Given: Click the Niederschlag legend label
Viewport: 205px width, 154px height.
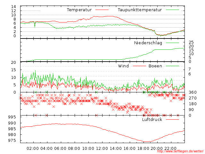Looking at the screenshot, I should pos(148,43).
